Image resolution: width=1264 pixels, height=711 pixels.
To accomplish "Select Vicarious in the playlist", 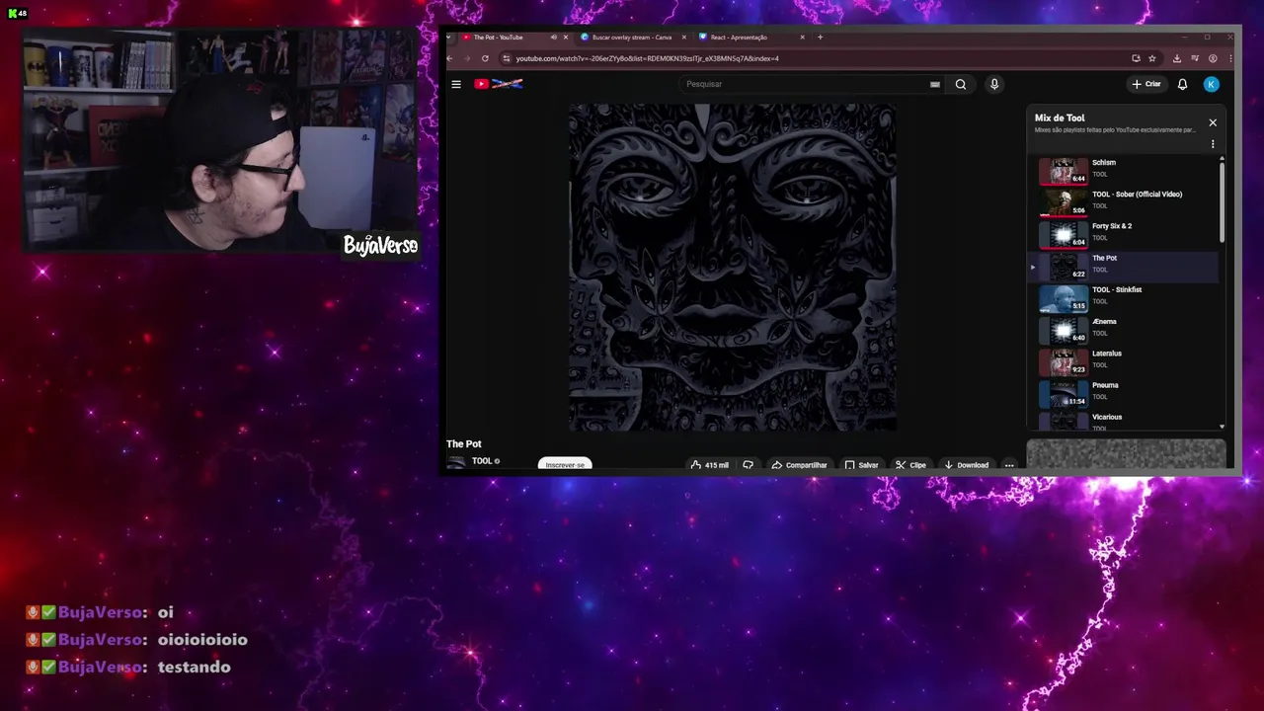I will (x=1124, y=422).
